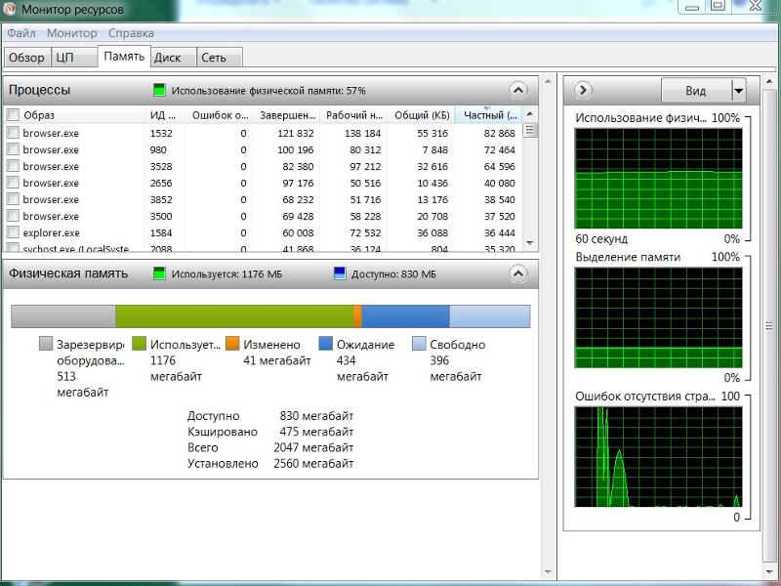Open the Файл menu

coord(21,33)
